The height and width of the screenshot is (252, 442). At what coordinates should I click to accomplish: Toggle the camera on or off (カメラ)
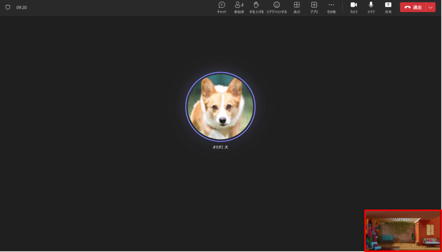click(354, 7)
